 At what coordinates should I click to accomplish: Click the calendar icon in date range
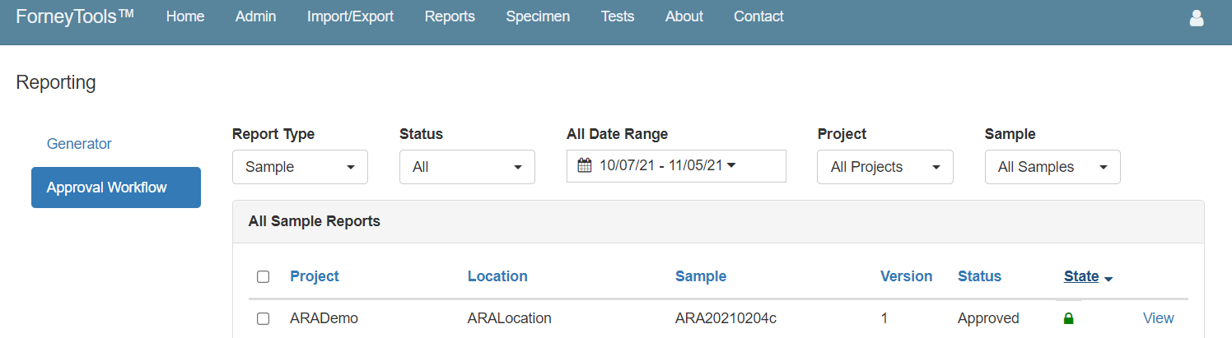pos(585,165)
